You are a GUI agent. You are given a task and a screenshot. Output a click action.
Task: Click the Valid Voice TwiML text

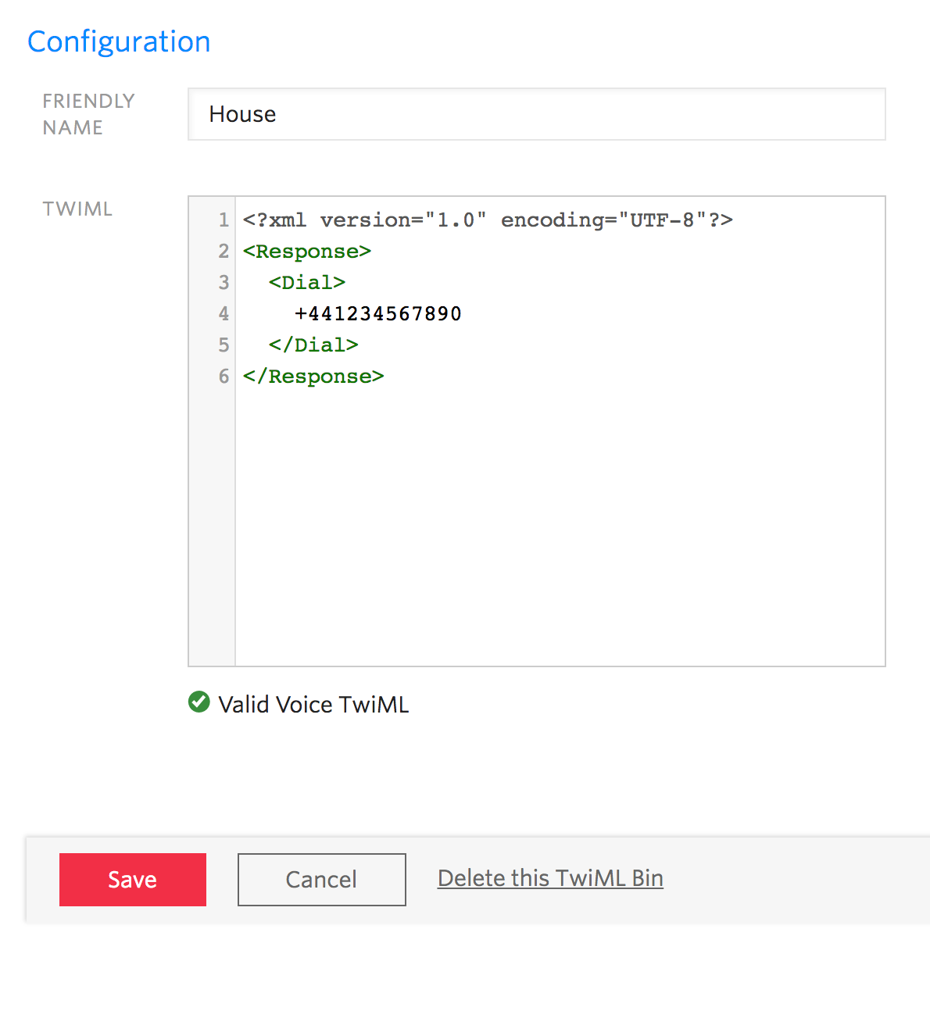313,705
